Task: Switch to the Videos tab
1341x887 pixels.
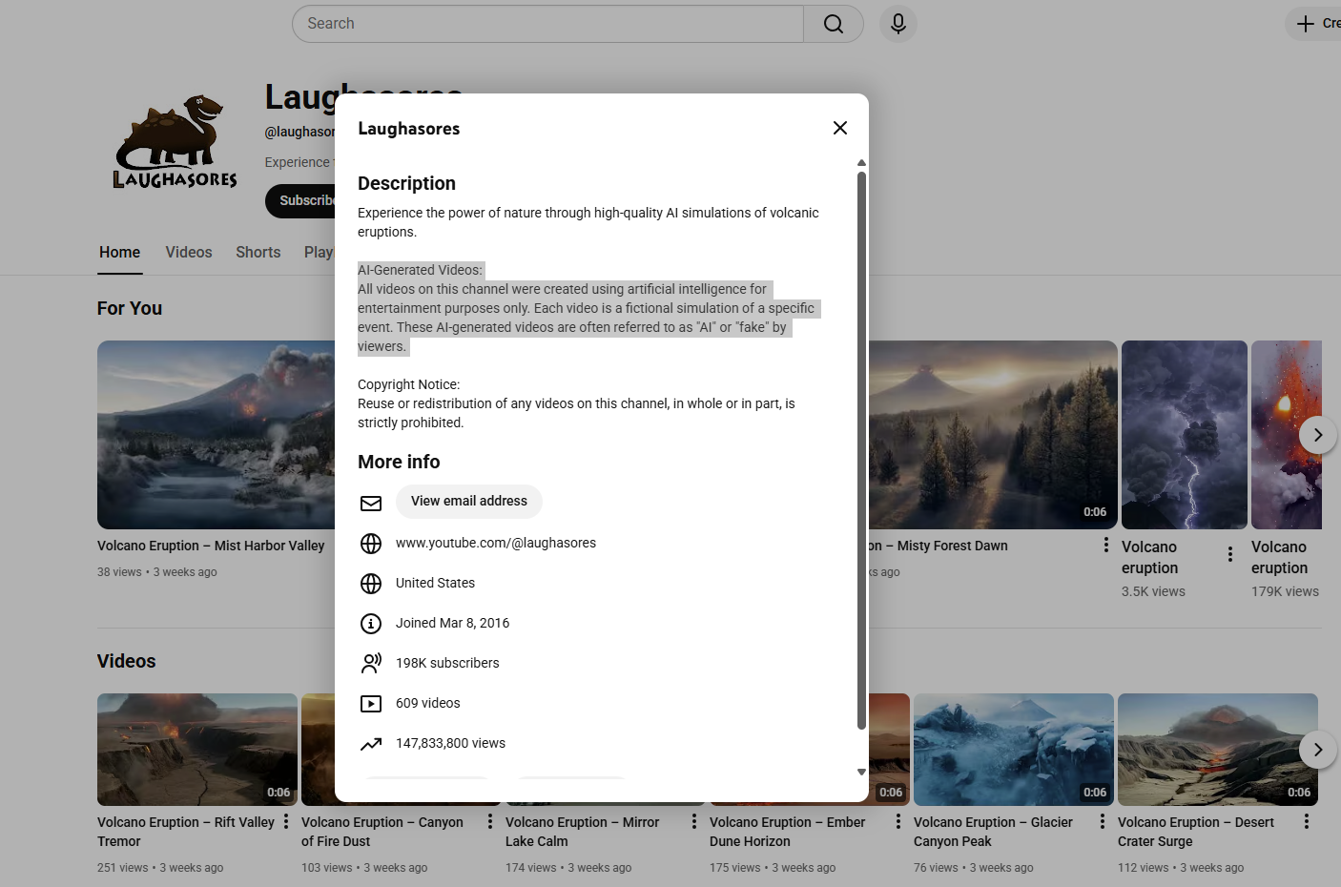Action: [x=189, y=253]
